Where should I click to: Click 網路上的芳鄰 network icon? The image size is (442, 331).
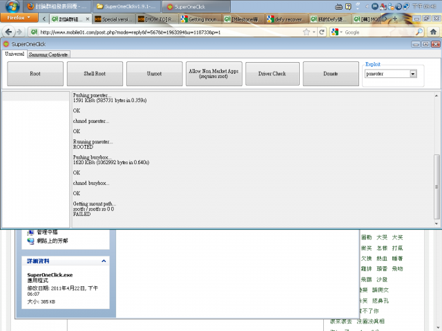30,241
